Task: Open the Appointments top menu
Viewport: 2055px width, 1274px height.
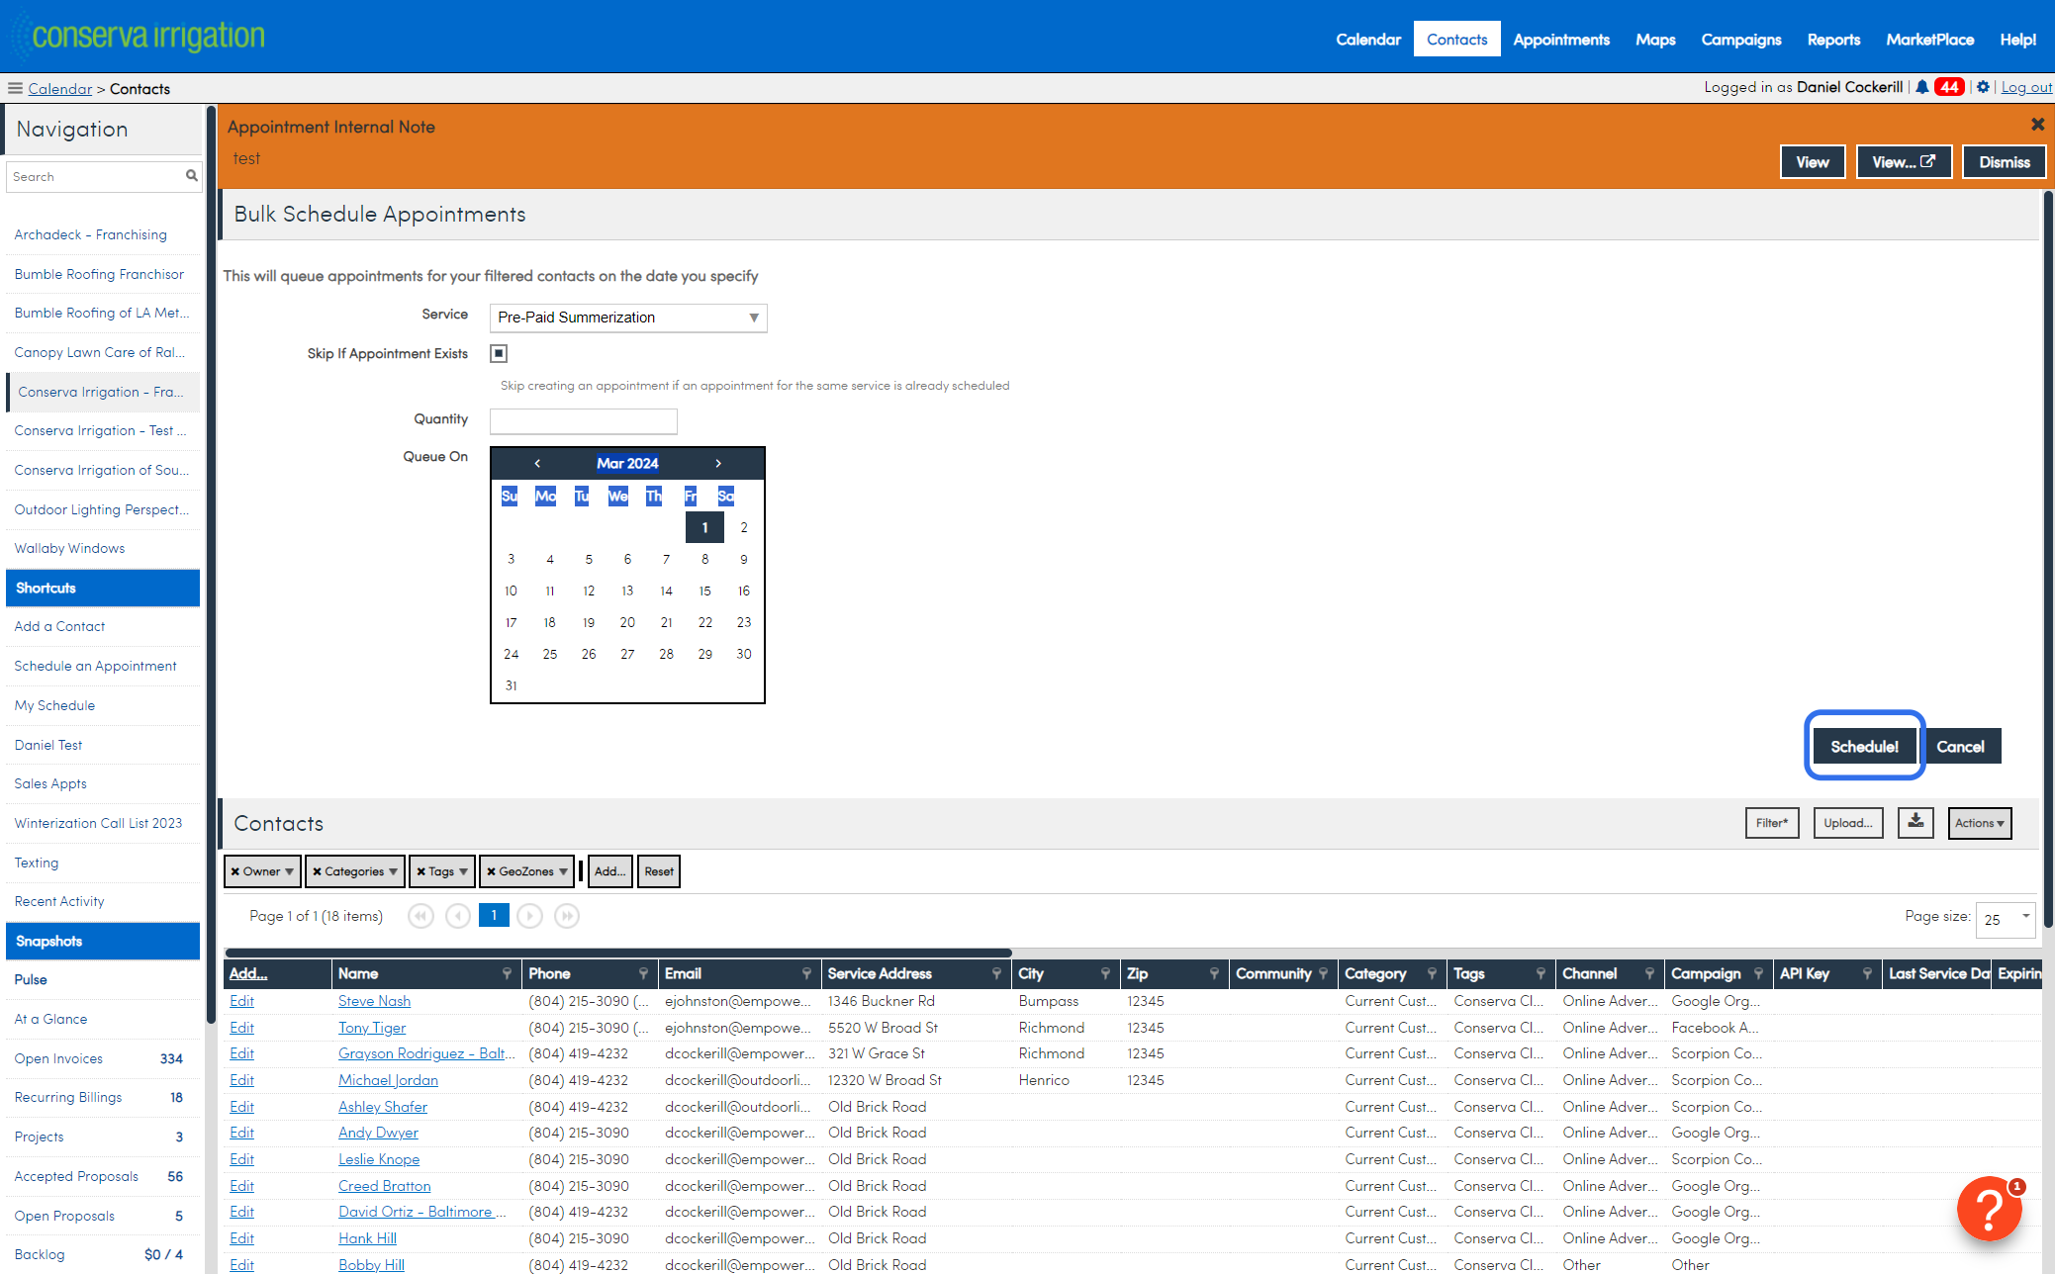Action: [1561, 40]
